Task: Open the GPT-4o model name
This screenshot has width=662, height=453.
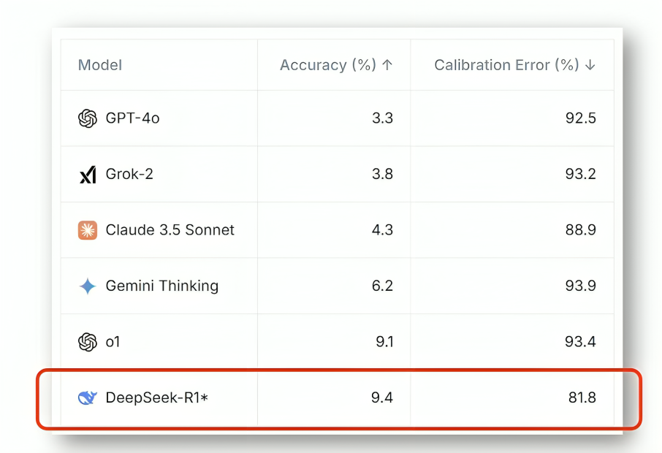Action: [132, 118]
